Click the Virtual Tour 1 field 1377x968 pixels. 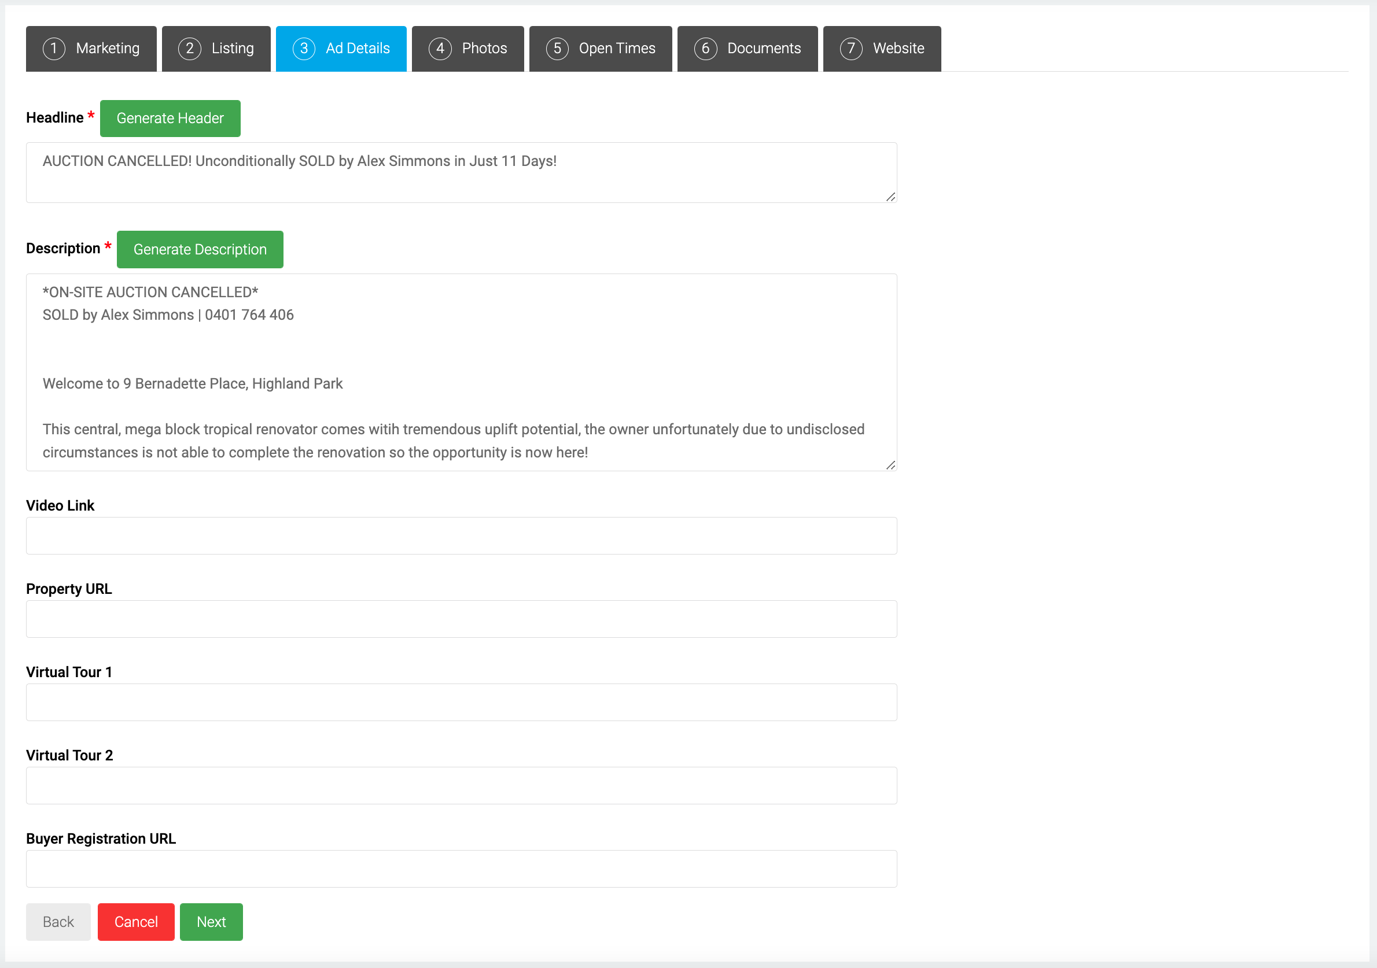click(461, 703)
